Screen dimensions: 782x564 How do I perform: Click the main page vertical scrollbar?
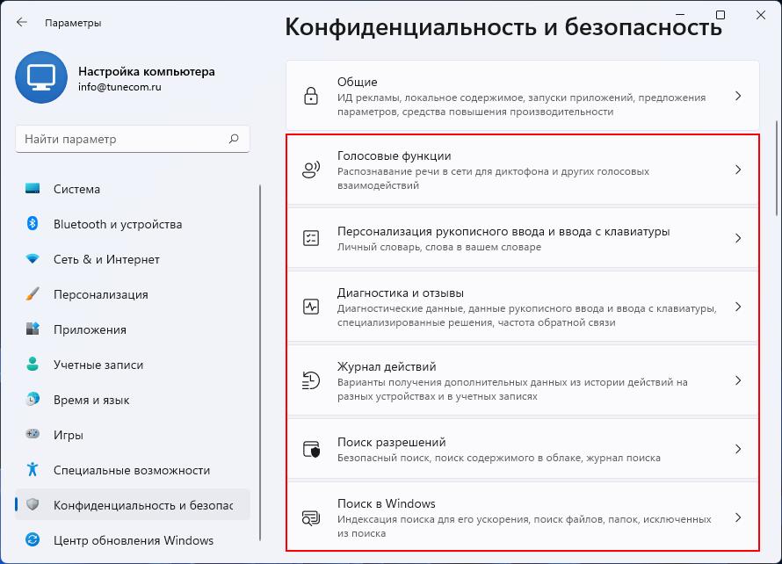coord(777,168)
